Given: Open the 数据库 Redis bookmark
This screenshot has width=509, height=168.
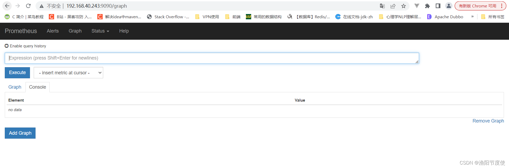Looking at the screenshot, I should point(309,17).
